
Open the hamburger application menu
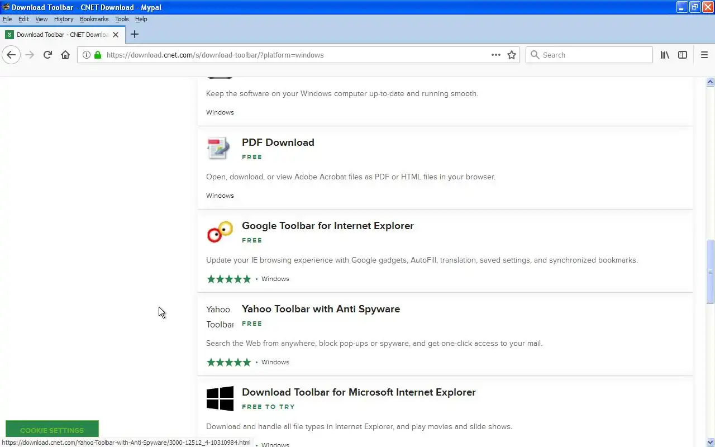(x=704, y=55)
